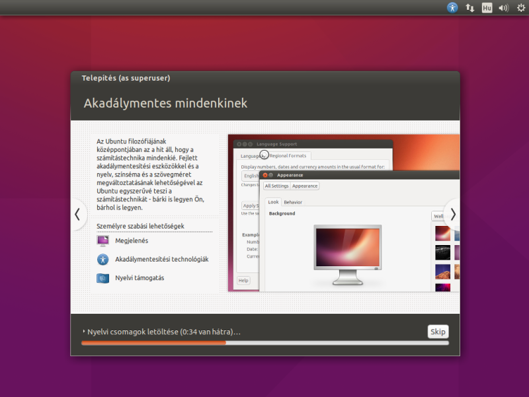
Task: Open the sound volume indicator
Action: 503,7
